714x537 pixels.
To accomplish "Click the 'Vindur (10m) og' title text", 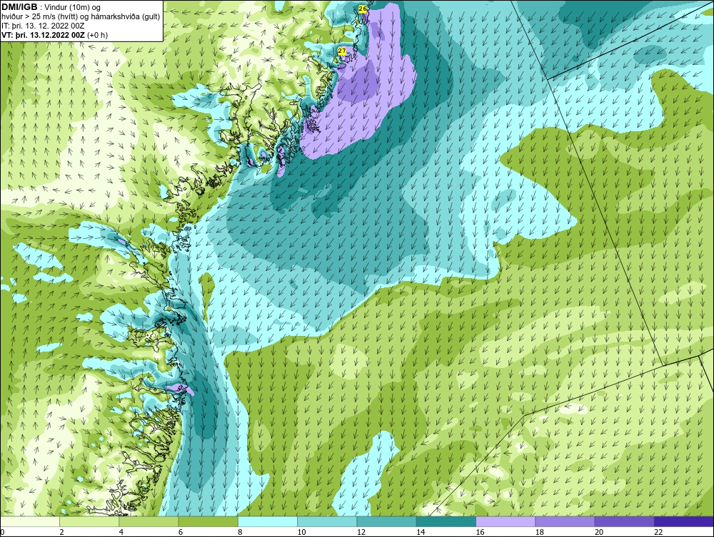I will [x=72, y=7].
